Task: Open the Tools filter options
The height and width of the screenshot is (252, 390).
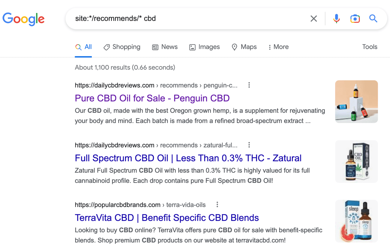Action: (x=370, y=47)
